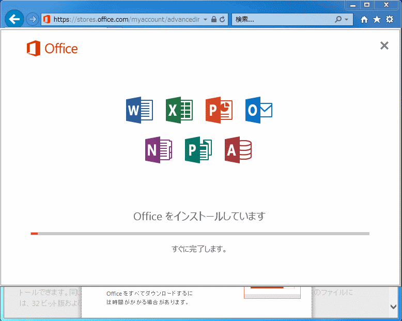Open the favorites star menu
This screenshot has width=402, height=321.
coord(377,19)
